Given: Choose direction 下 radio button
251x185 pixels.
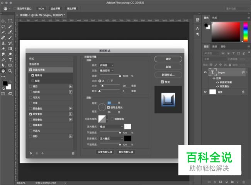Looking at the screenshot, I should 109,81.
